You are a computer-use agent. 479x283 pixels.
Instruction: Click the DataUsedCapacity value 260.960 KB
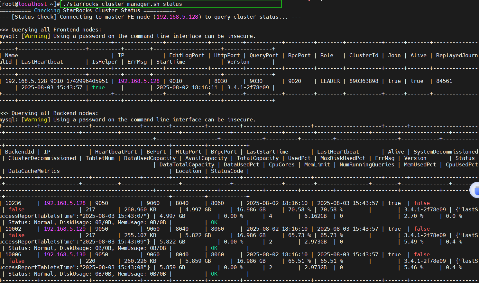tap(140, 209)
